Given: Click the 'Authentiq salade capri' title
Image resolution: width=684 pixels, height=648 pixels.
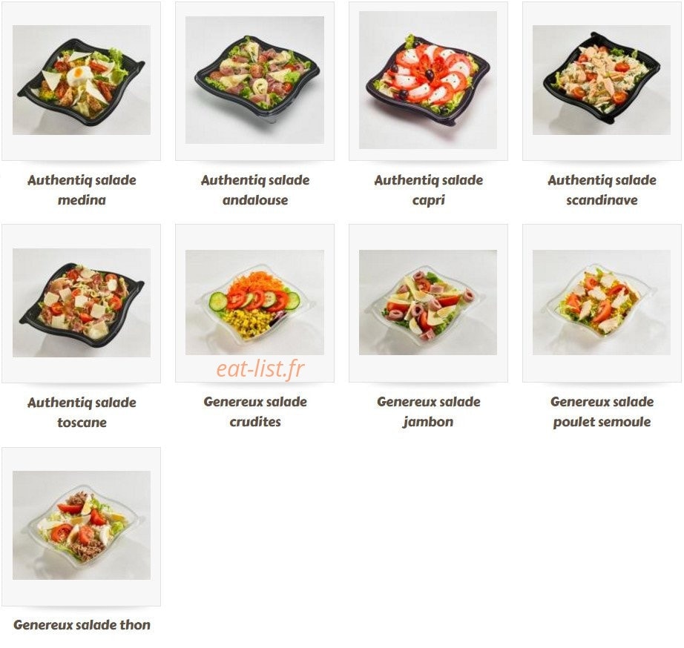Looking at the screenshot, I should 428,190.
